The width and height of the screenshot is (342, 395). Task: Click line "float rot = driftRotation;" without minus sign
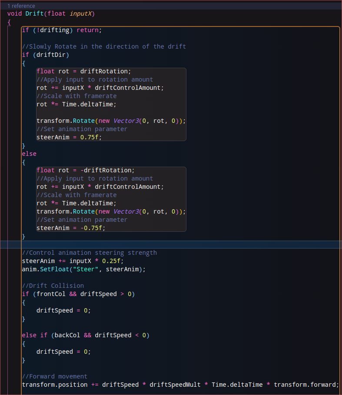point(84,71)
